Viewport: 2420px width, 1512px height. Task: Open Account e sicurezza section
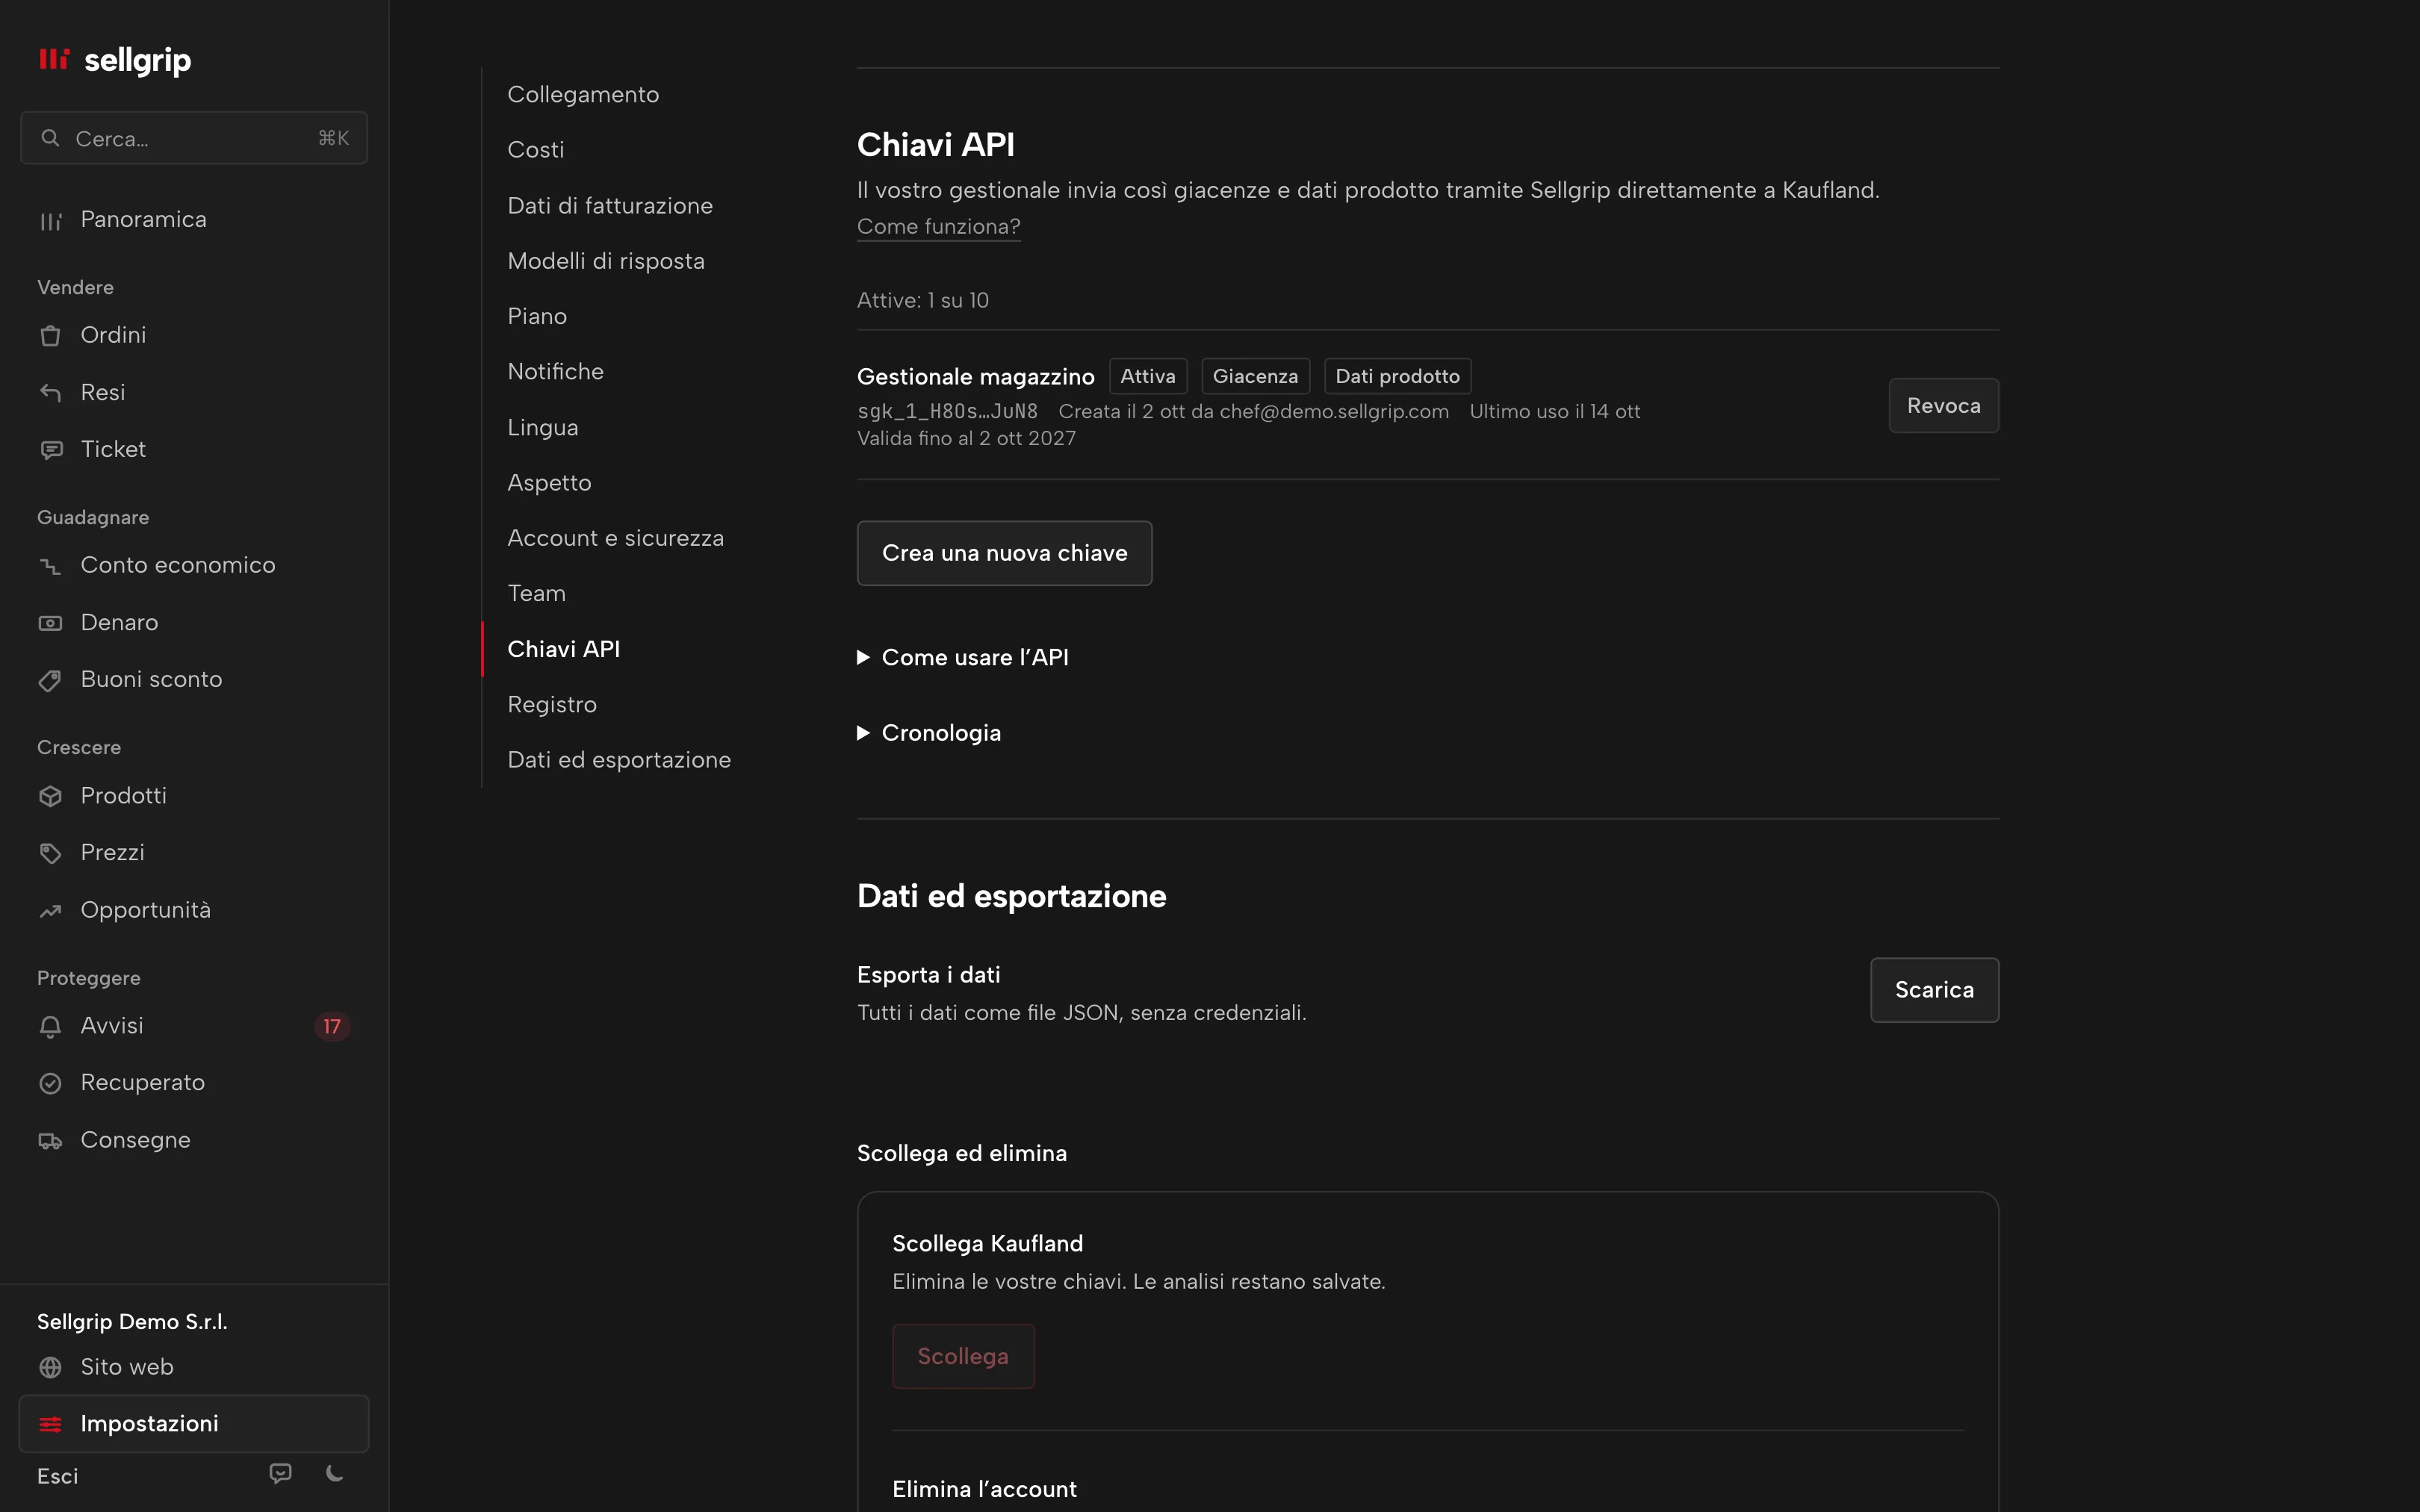(x=616, y=538)
